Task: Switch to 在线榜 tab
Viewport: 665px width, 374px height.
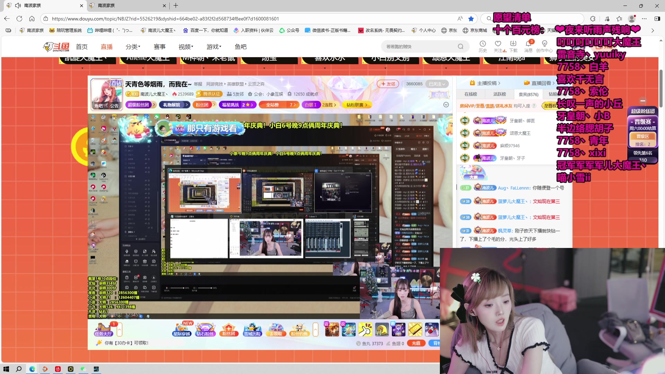Action: tap(471, 94)
